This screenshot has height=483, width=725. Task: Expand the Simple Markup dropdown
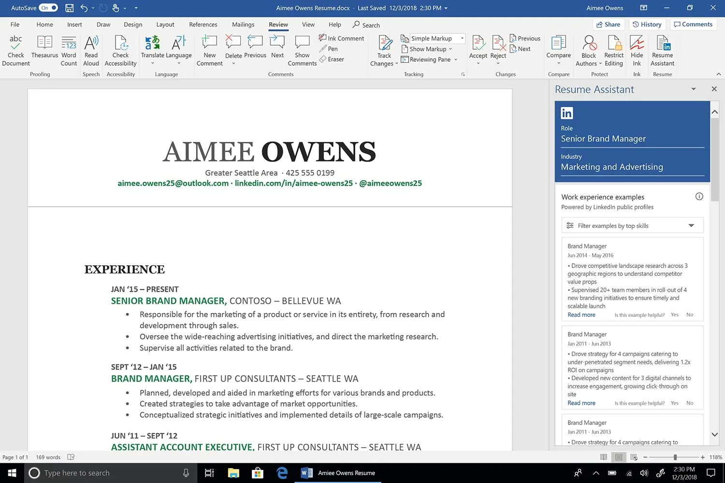(462, 38)
